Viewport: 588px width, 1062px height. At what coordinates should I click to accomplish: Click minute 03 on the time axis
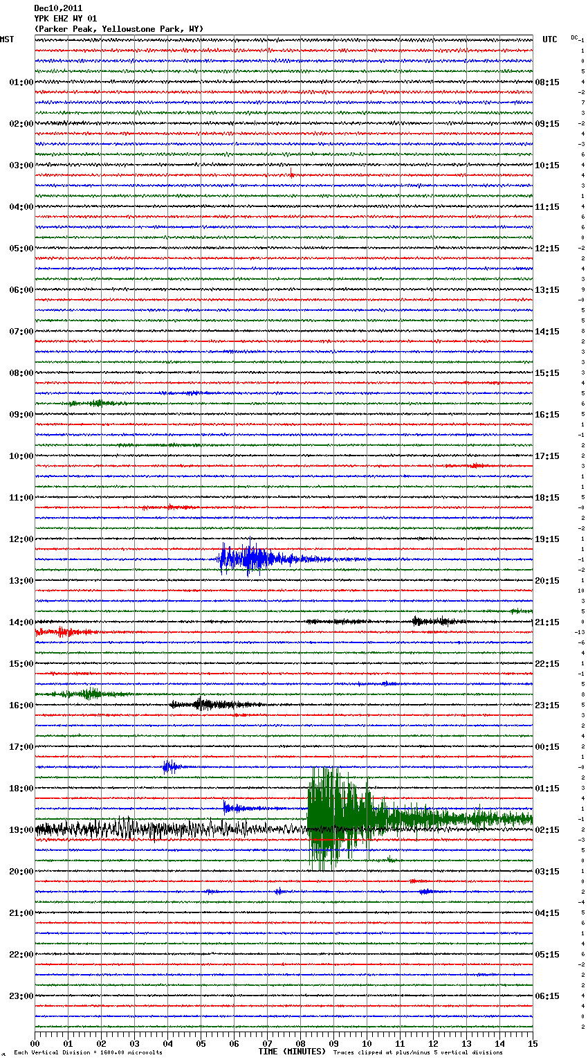click(135, 1043)
